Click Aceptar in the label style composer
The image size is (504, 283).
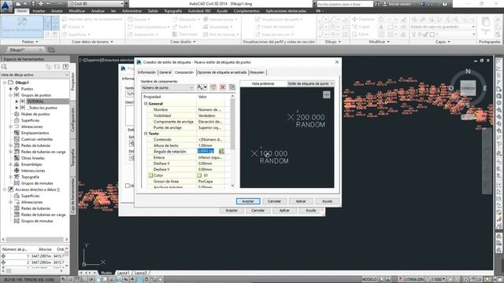pos(248,201)
